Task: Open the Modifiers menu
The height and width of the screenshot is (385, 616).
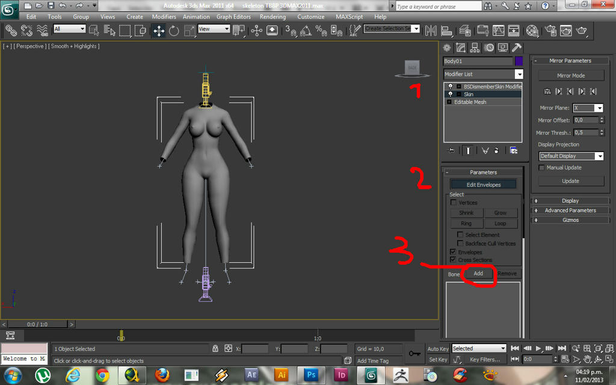Action: [164, 16]
